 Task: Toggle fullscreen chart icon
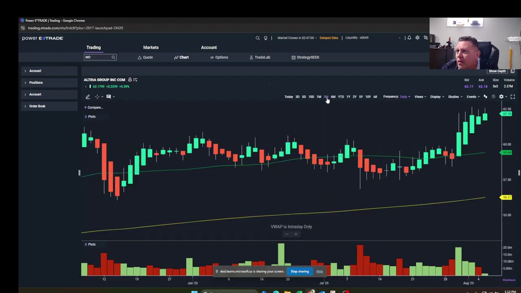click(512, 97)
